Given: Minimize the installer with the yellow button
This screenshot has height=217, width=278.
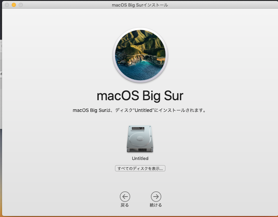Looking at the screenshot, I should pyautogui.click(x=14, y=5).
